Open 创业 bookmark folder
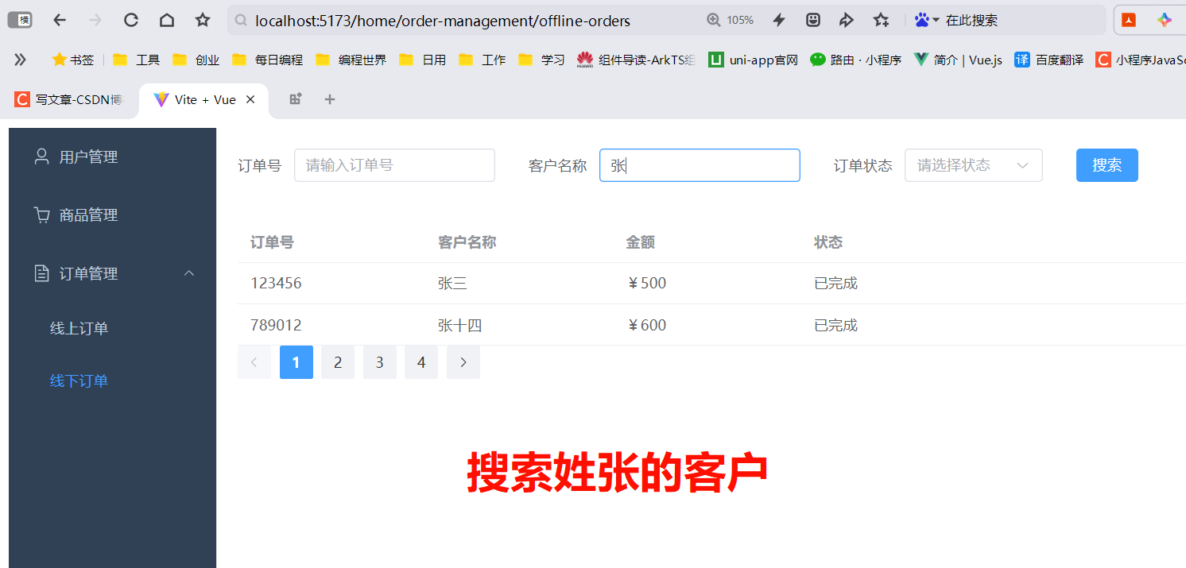 (x=196, y=60)
